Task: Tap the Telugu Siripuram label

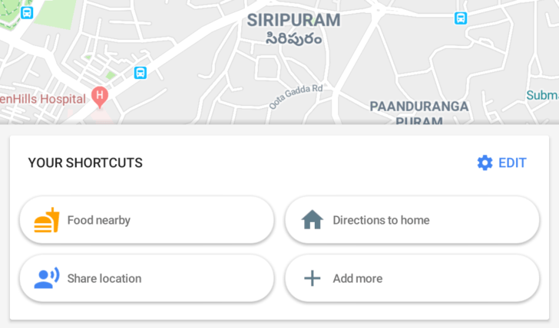Action: coord(294,38)
